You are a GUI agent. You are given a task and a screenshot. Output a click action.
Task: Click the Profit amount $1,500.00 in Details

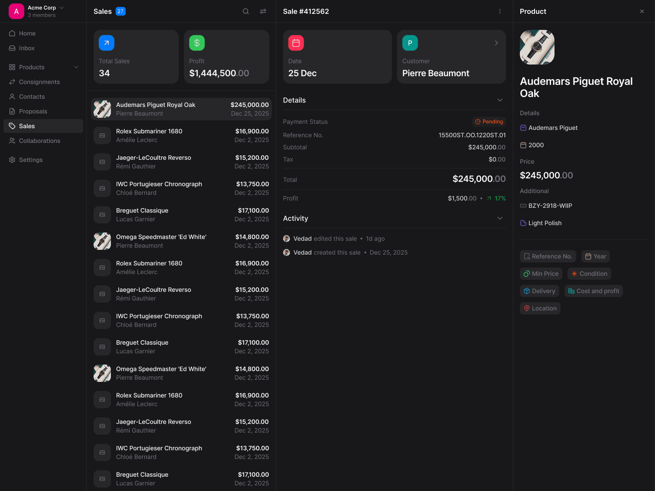(x=462, y=198)
